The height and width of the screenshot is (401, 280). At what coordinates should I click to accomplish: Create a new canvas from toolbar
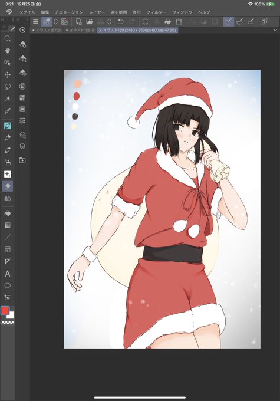click(78, 22)
